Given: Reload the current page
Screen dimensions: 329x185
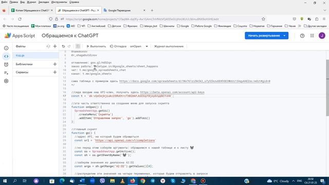Looking at the screenshot, I should (20, 19).
